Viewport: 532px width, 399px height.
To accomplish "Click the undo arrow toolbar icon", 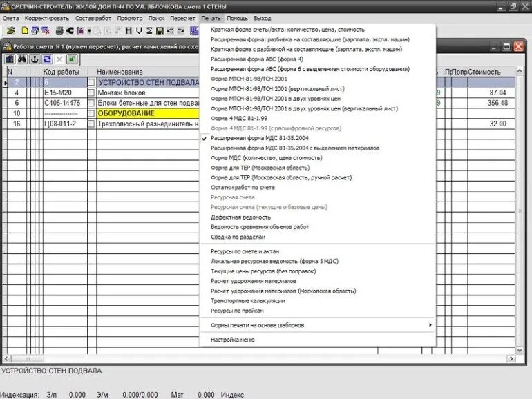I will coord(171,31).
